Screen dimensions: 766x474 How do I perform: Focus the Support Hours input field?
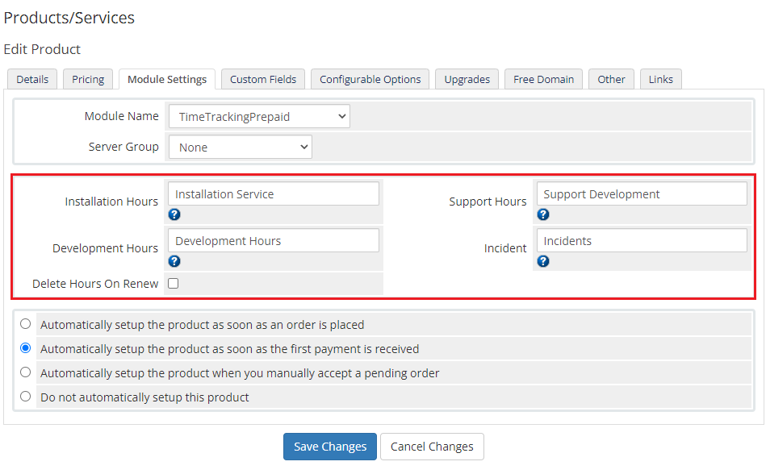(x=642, y=194)
